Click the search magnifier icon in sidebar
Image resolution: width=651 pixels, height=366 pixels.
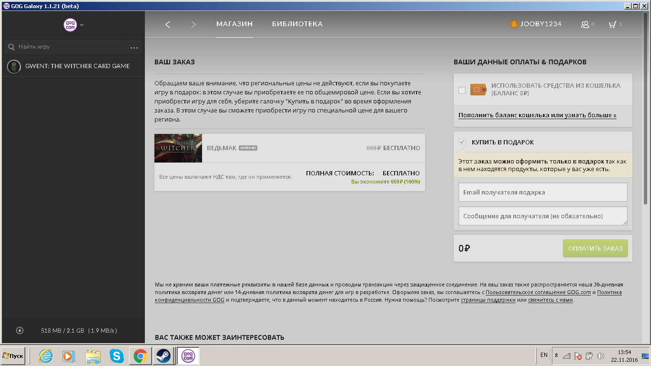coord(11,47)
